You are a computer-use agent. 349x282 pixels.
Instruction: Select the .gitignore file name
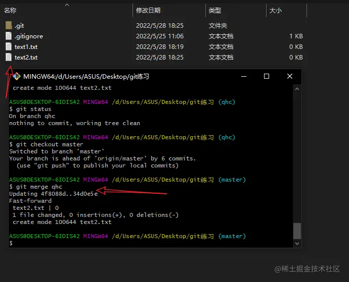29,36
